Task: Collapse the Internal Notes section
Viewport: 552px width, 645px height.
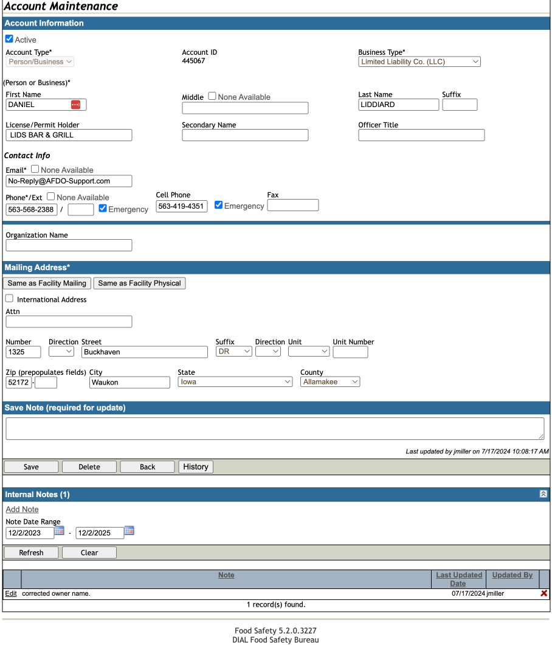Action: tap(543, 494)
